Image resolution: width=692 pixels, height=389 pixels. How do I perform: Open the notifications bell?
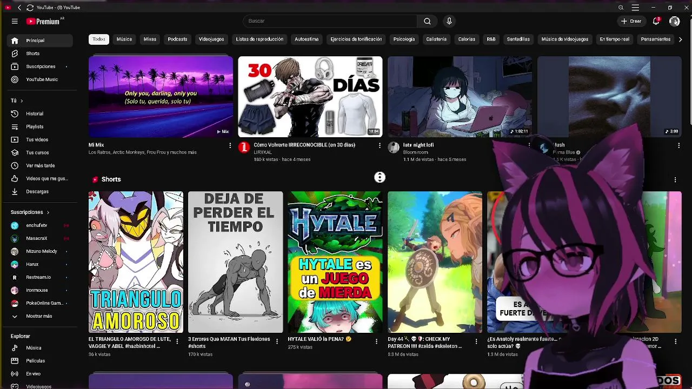coord(656,21)
